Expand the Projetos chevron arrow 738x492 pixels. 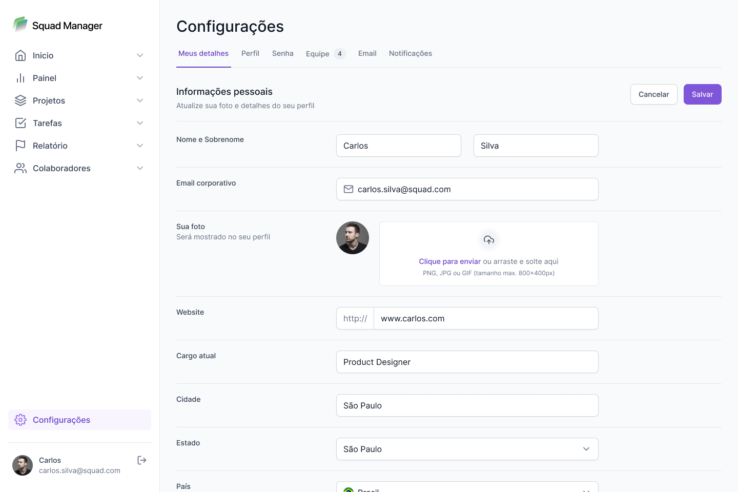(140, 100)
